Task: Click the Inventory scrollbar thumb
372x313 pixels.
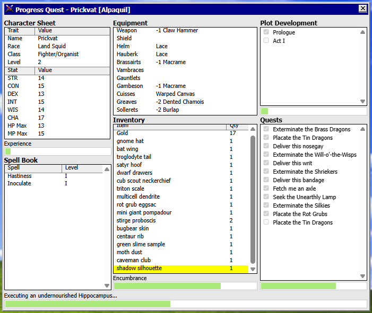Action: coord(253,199)
